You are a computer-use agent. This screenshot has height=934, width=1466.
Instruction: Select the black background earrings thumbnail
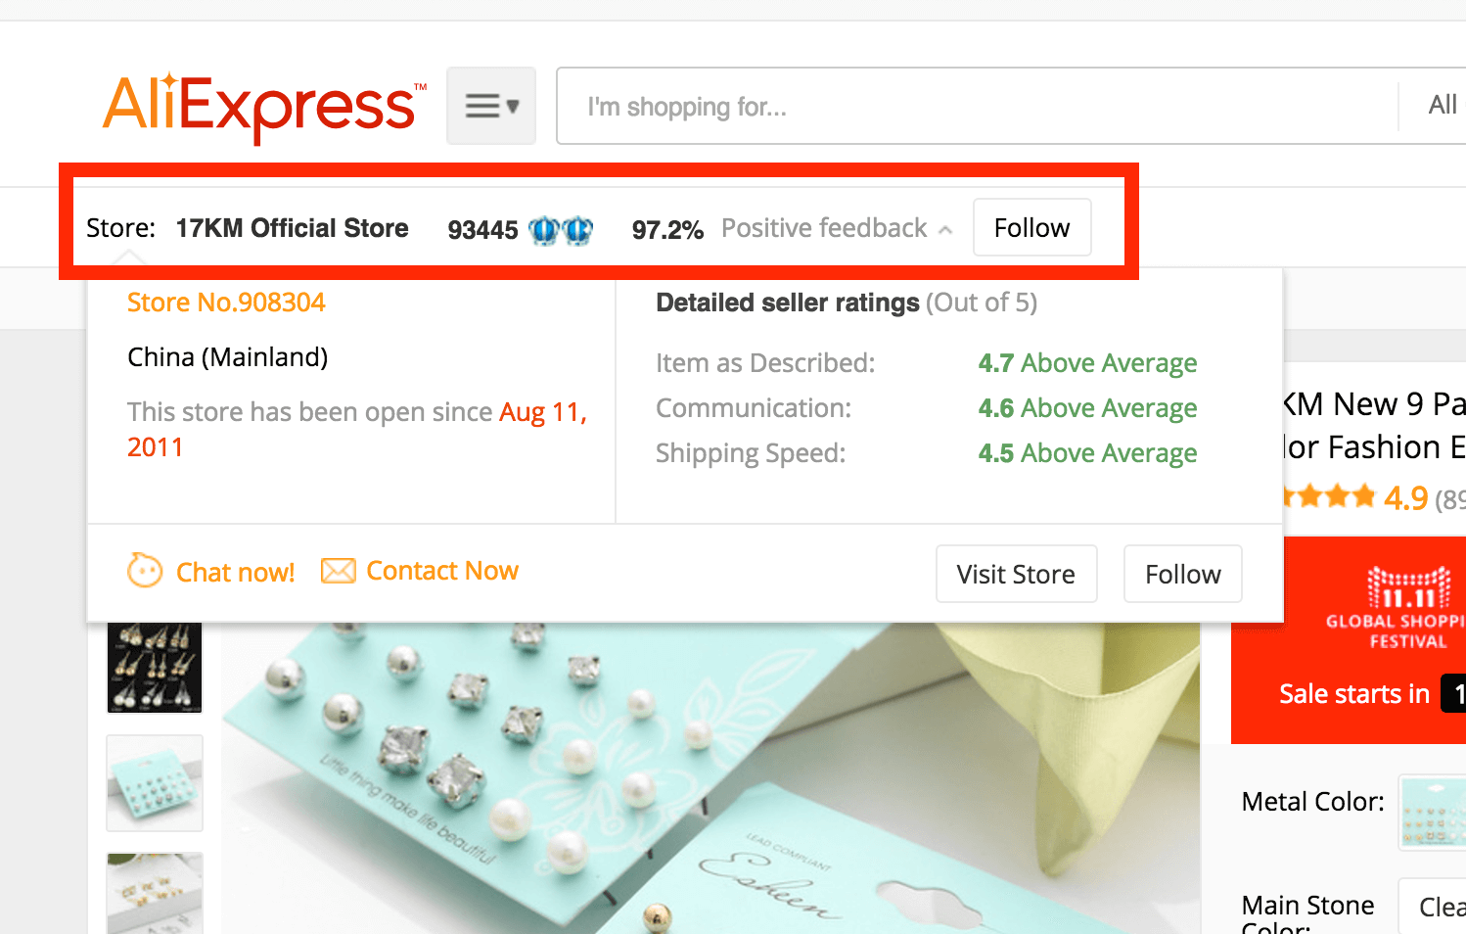pos(155,667)
